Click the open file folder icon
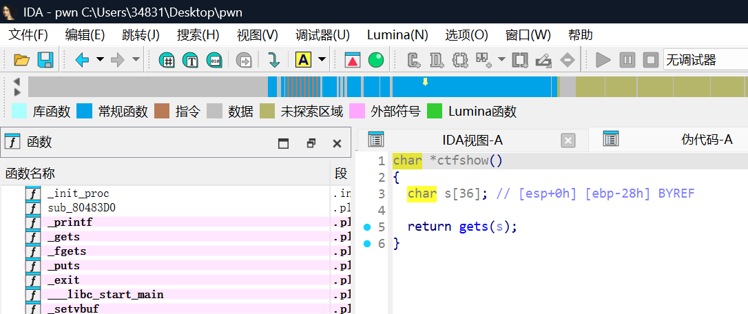The image size is (748, 314). (21, 60)
